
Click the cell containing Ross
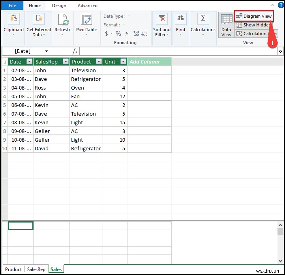[x=51, y=88]
